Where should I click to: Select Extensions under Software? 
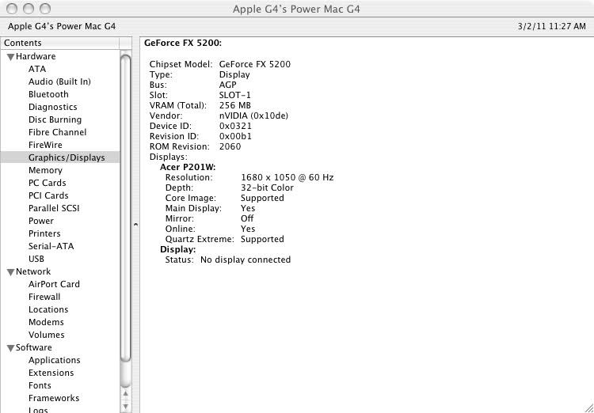51,373
